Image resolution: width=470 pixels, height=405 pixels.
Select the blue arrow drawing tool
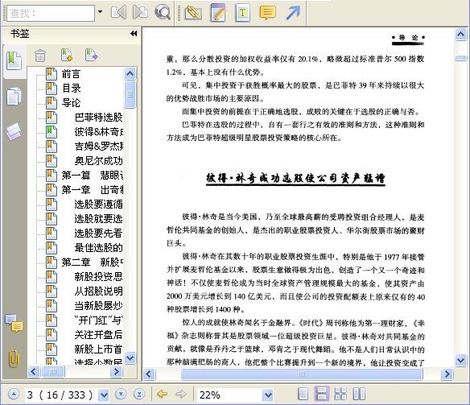[x=293, y=13]
